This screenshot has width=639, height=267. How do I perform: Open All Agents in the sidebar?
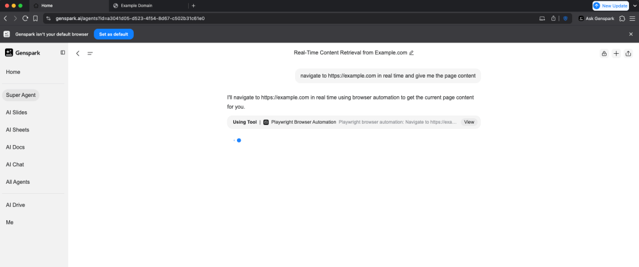point(18,182)
